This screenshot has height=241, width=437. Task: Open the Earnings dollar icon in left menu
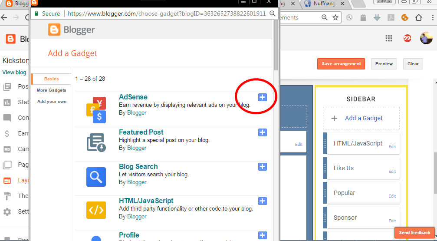(7, 134)
